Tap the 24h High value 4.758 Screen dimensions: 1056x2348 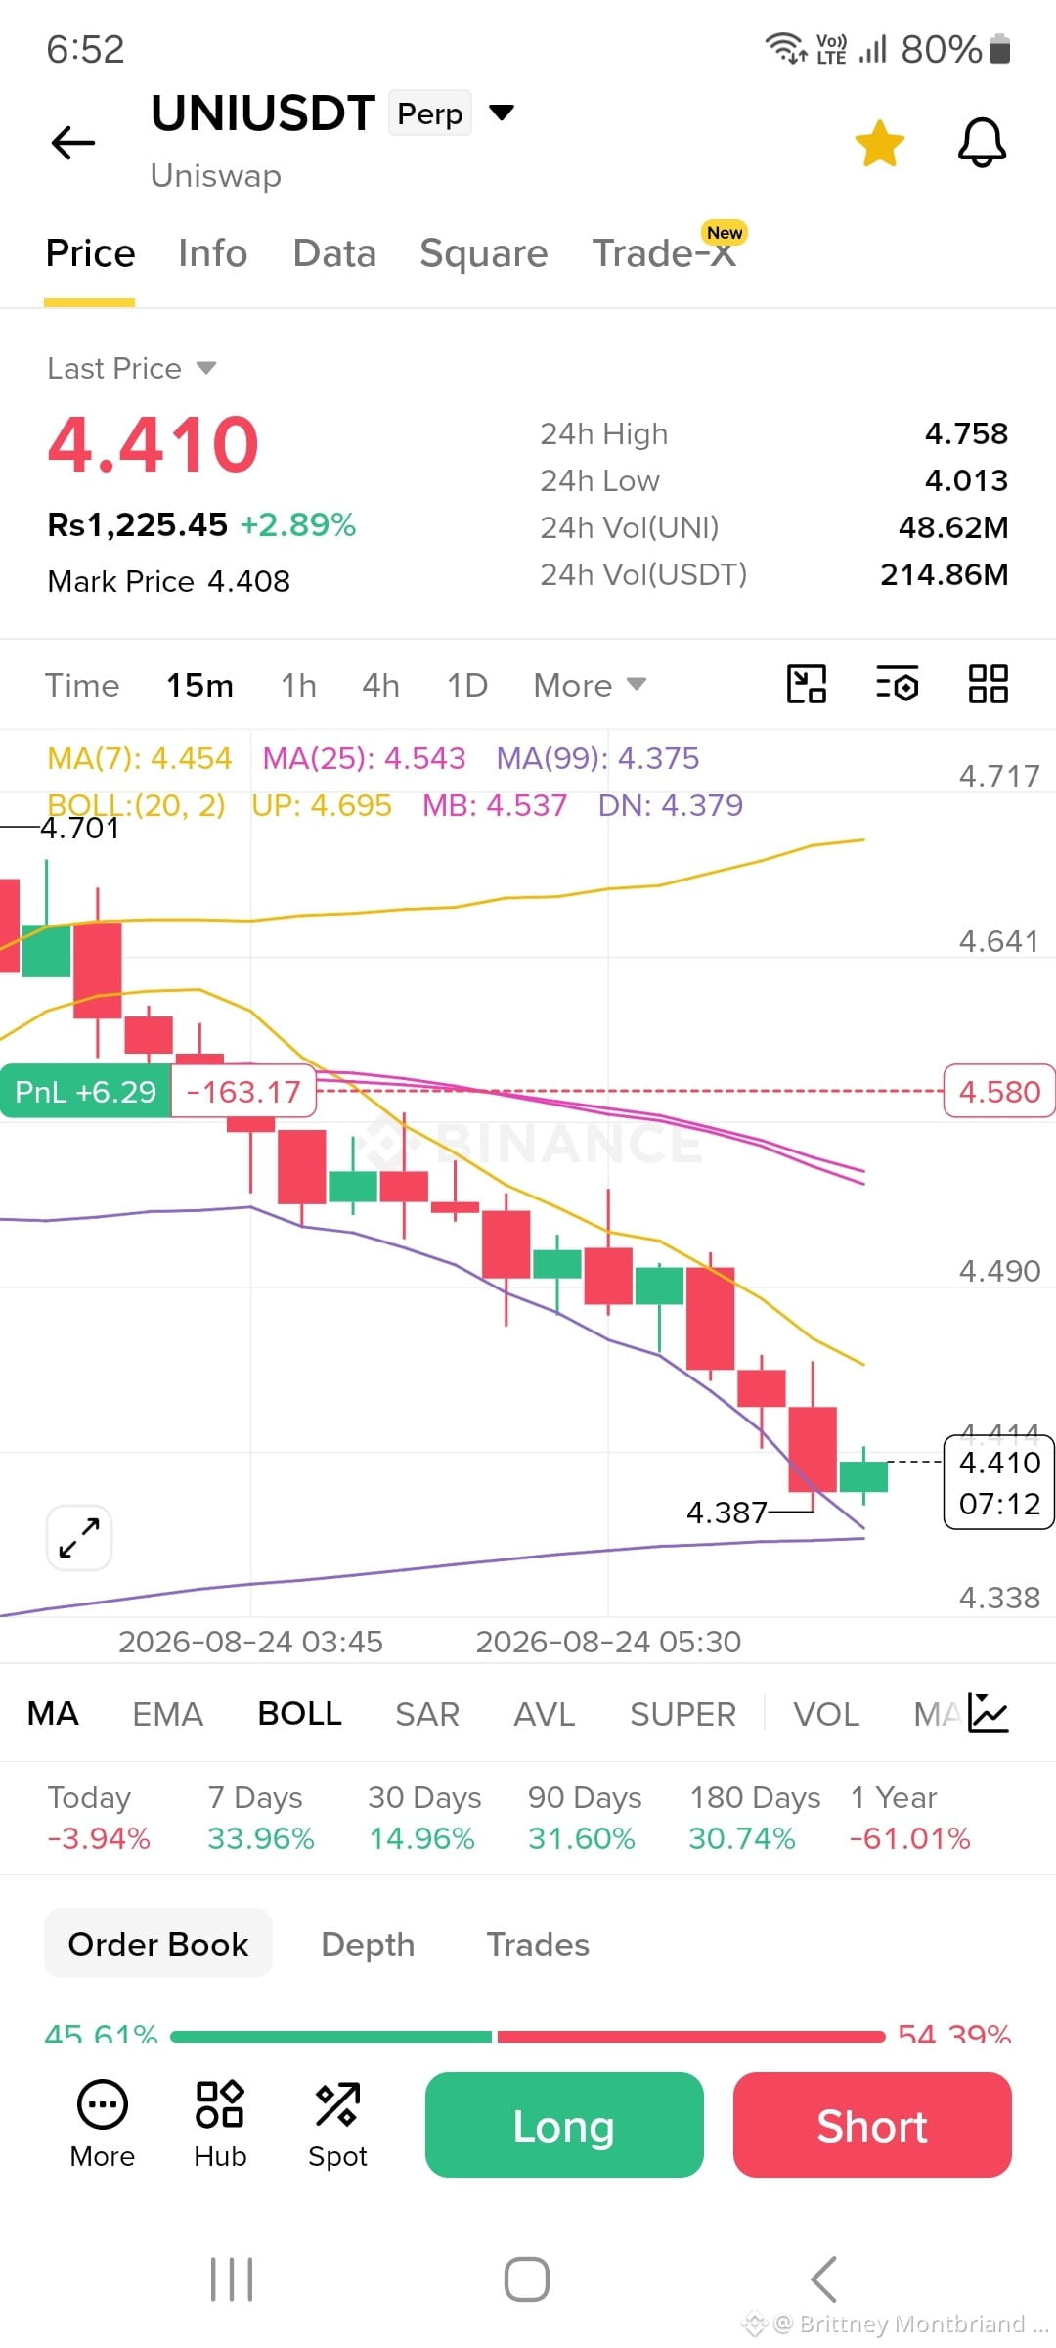[966, 433]
